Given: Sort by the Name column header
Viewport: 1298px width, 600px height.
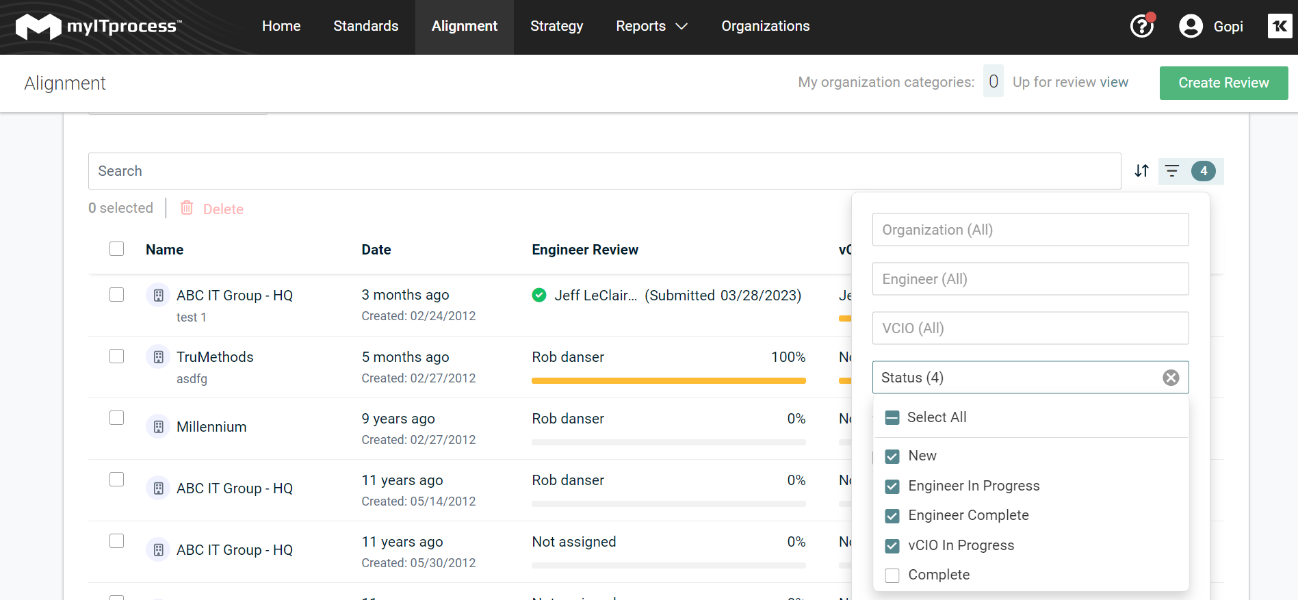Looking at the screenshot, I should tap(164, 250).
